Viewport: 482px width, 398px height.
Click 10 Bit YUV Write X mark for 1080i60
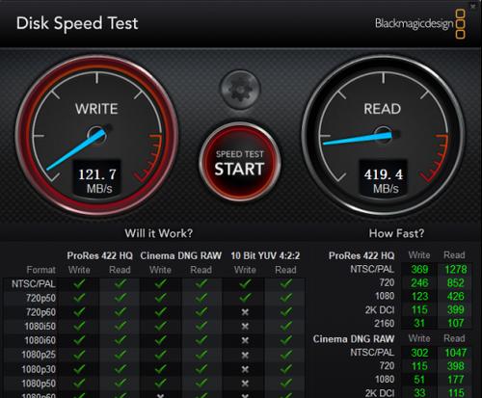tap(245, 340)
